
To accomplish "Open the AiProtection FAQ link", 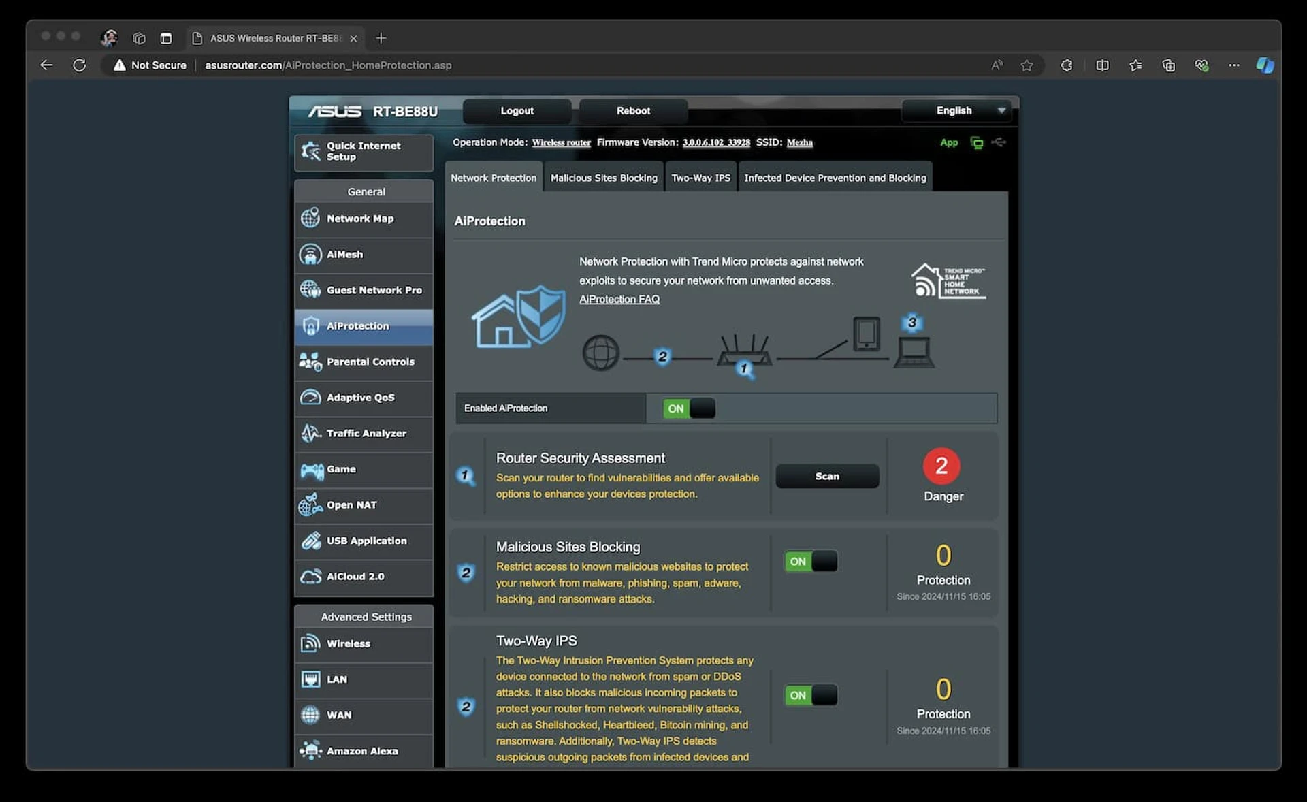I will coord(619,299).
